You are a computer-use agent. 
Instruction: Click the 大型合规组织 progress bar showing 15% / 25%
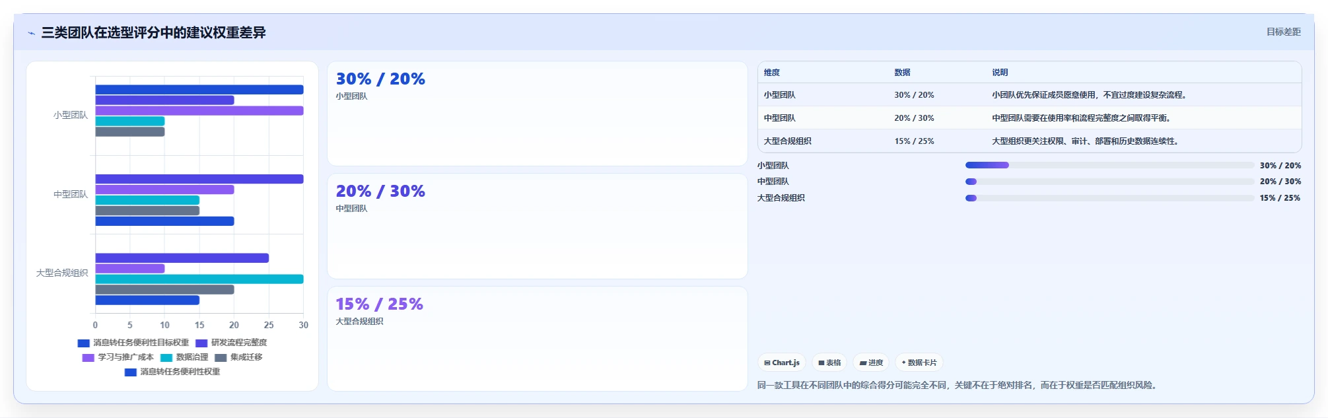pos(1109,198)
